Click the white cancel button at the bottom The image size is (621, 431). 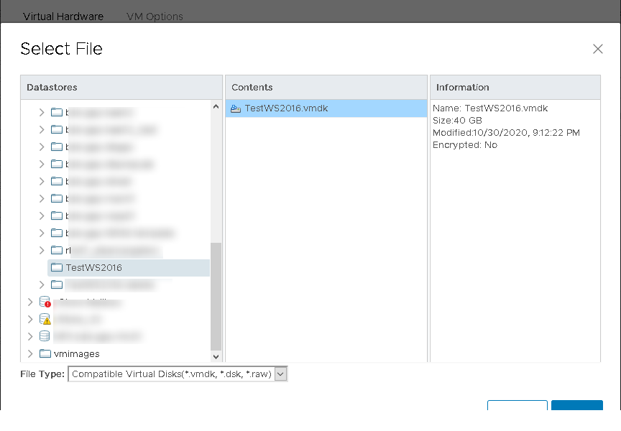[x=517, y=406]
